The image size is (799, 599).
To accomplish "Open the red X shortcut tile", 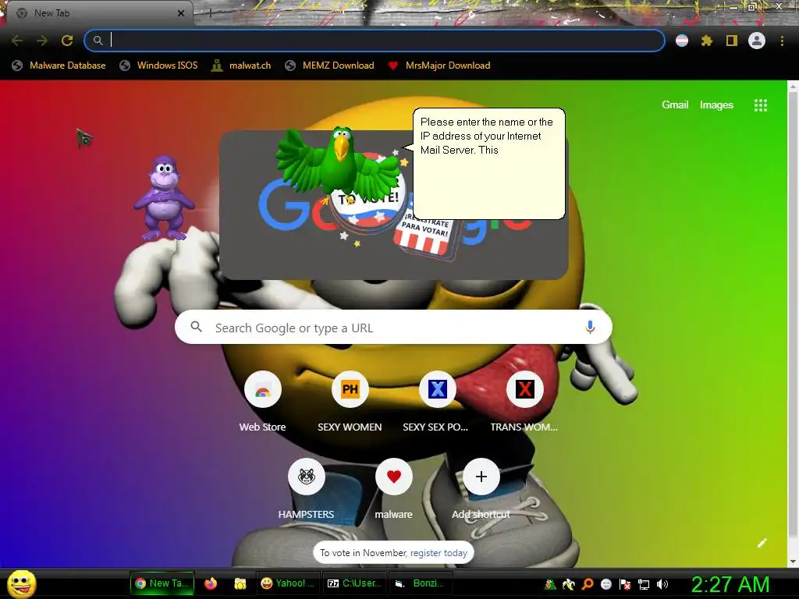I will 524,390.
